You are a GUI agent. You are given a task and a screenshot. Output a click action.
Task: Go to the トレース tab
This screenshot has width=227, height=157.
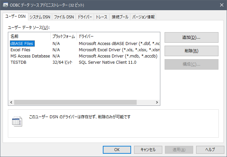click(102, 17)
